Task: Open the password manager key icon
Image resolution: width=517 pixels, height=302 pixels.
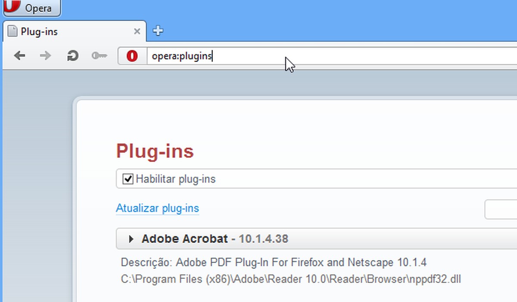Action: 99,56
